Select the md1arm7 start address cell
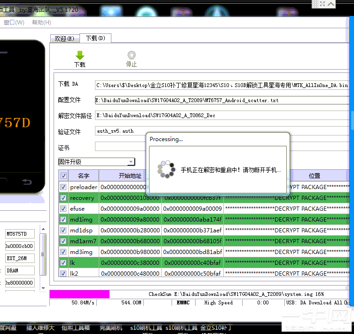 130,241
